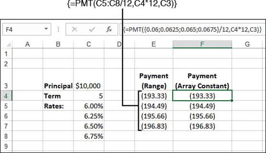
Task: Select row 3 header
Action: 6,79
